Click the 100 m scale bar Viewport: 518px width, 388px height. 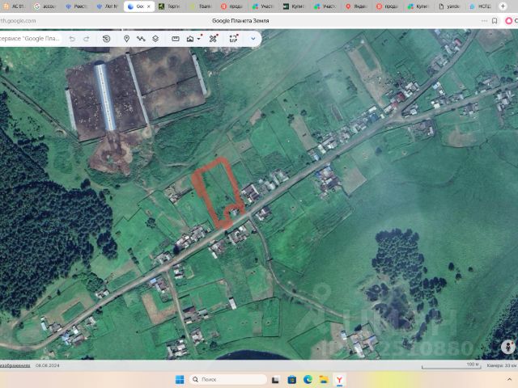click(x=451, y=365)
